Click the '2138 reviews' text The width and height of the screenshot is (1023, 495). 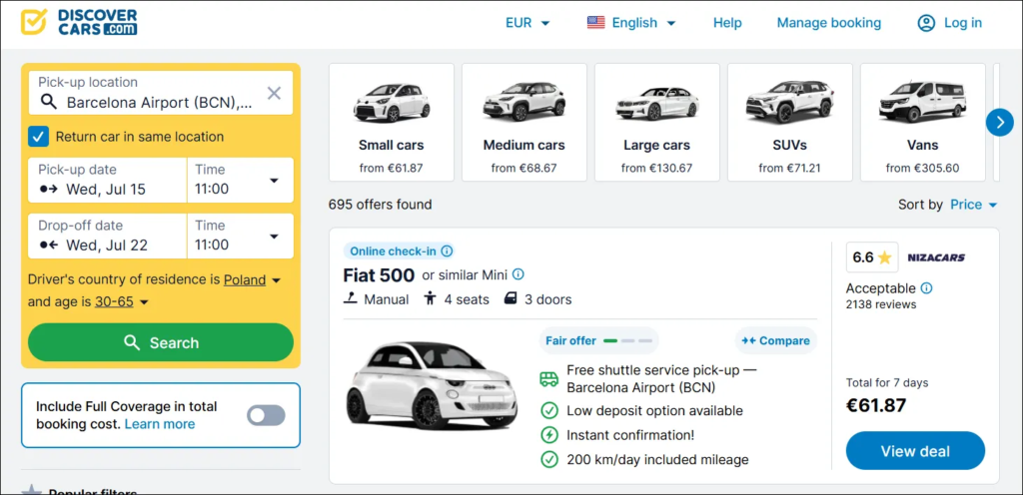881,304
